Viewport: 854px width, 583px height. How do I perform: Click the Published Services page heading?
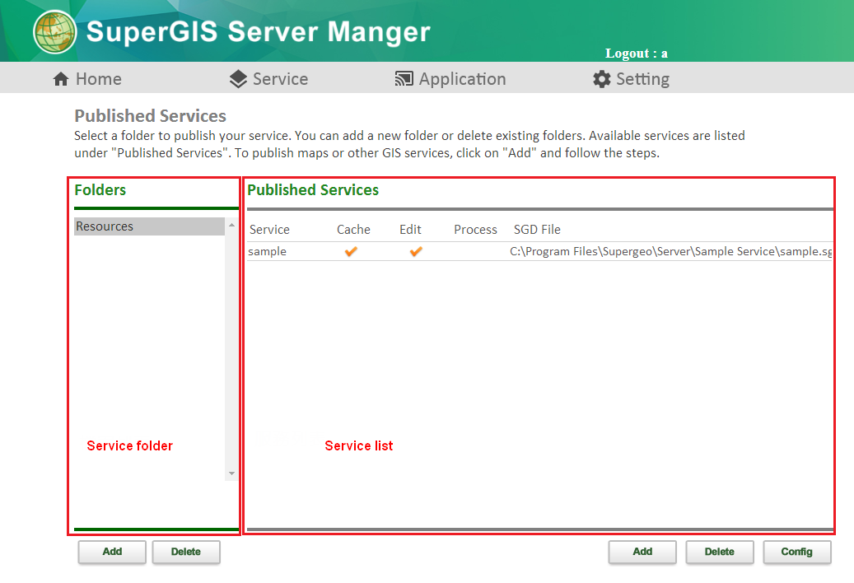151,116
